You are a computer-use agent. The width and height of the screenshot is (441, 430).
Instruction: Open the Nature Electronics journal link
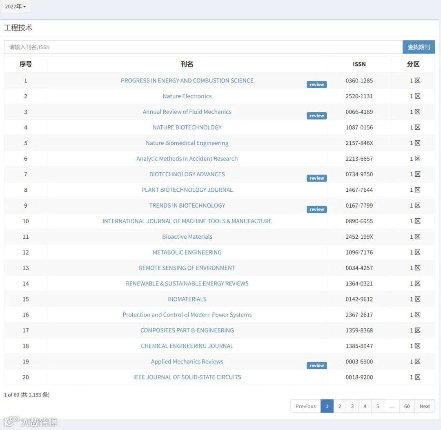[187, 96]
